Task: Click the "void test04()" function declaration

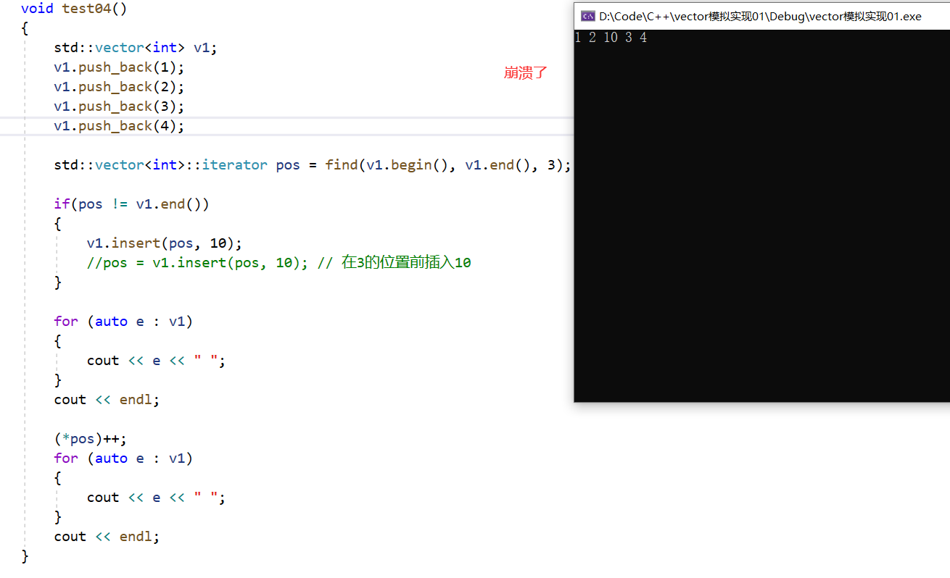Action: coord(74,9)
